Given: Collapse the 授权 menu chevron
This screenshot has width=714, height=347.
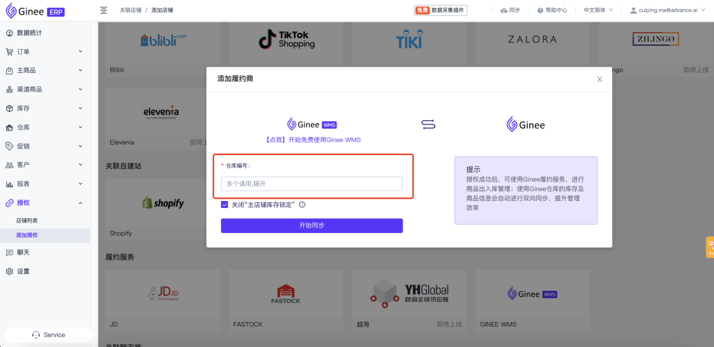Looking at the screenshot, I should pos(80,202).
